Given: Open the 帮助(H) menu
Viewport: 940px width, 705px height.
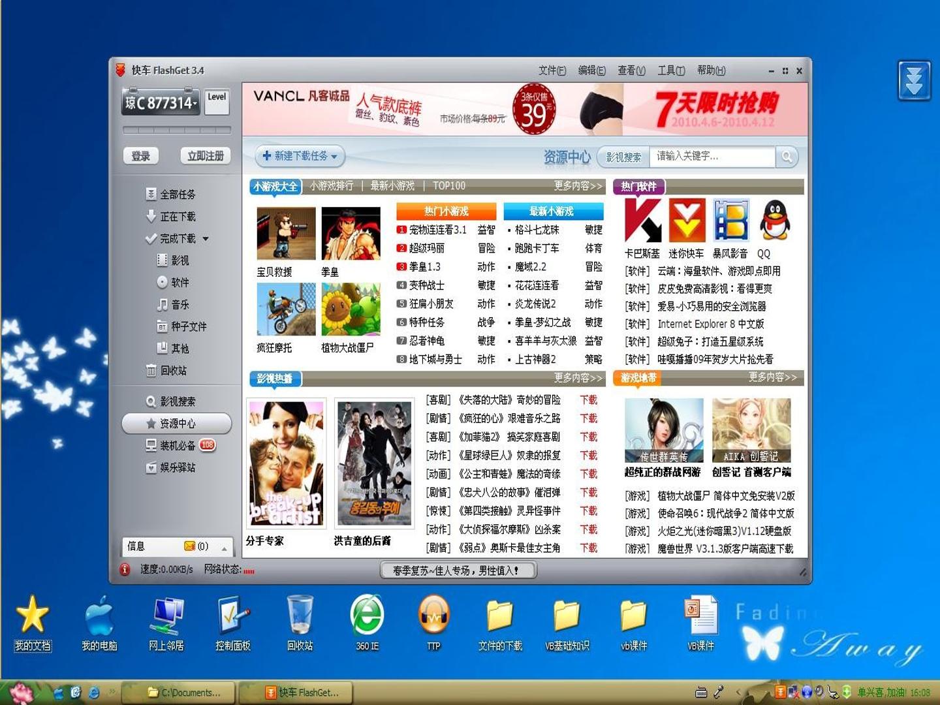Looking at the screenshot, I should tap(712, 70).
